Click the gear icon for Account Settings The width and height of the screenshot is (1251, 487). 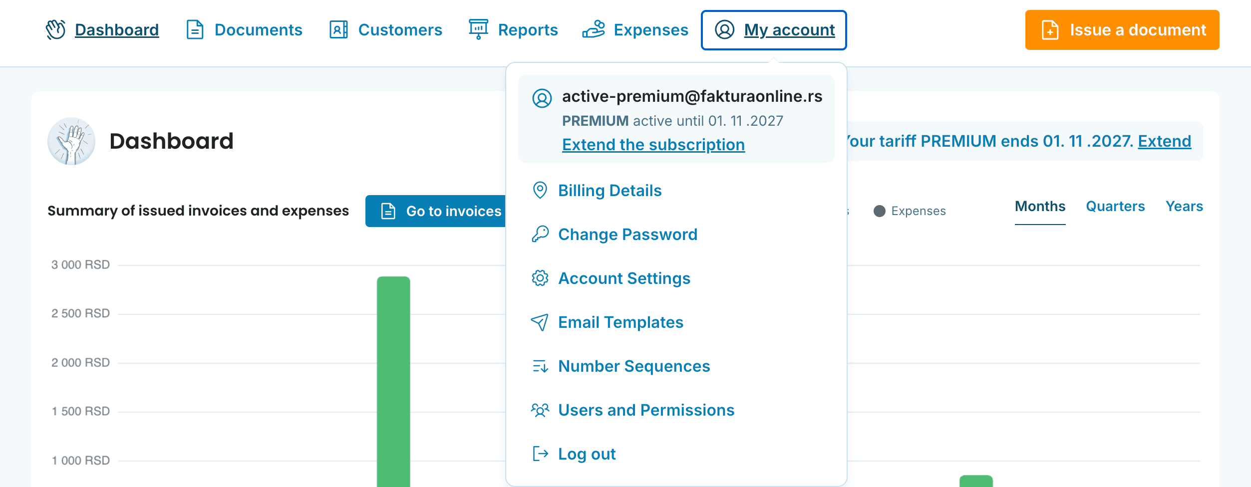click(540, 278)
